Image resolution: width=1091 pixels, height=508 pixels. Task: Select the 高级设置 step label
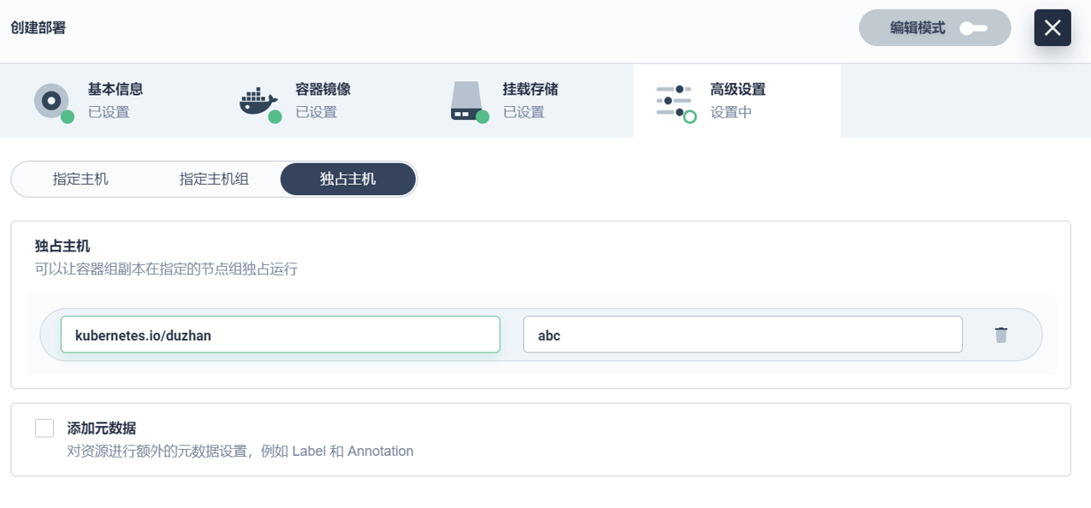(737, 89)
